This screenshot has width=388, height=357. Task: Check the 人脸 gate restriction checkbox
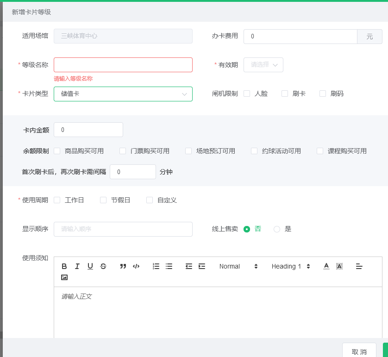point(247,94)
